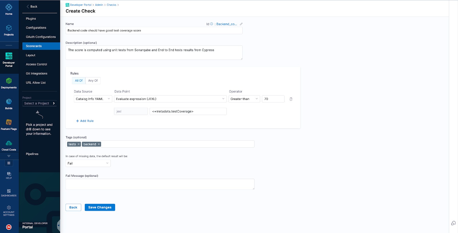
Task: Remove the backend tag
Action: tap(99, 144)
